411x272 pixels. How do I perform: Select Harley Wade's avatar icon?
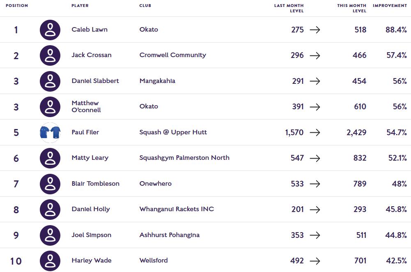tap(50, 261)
